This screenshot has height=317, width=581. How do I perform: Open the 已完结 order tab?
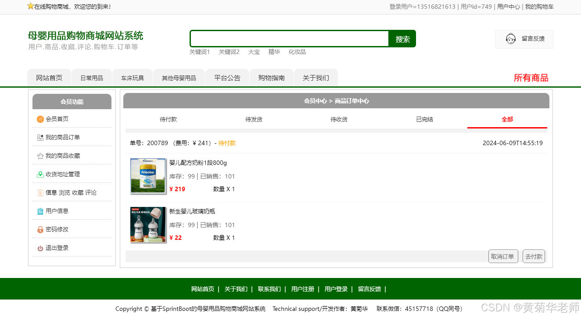(424, 119)
